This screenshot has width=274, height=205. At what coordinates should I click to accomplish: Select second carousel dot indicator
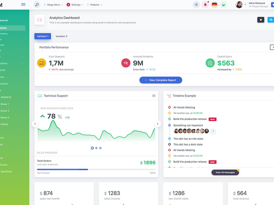pos(96,148)
